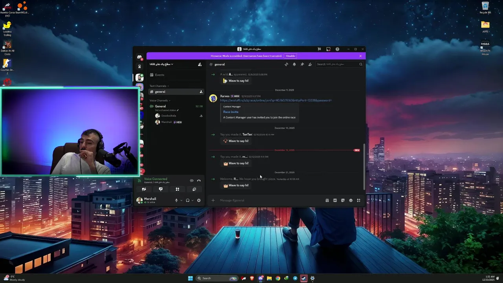The width and height of the screenshot is (503, 283).
Task: Open notification settings bell icon
Action: click(x=294, y=64)
